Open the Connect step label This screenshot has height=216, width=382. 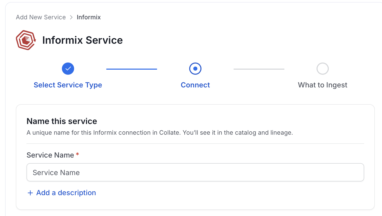195,85
